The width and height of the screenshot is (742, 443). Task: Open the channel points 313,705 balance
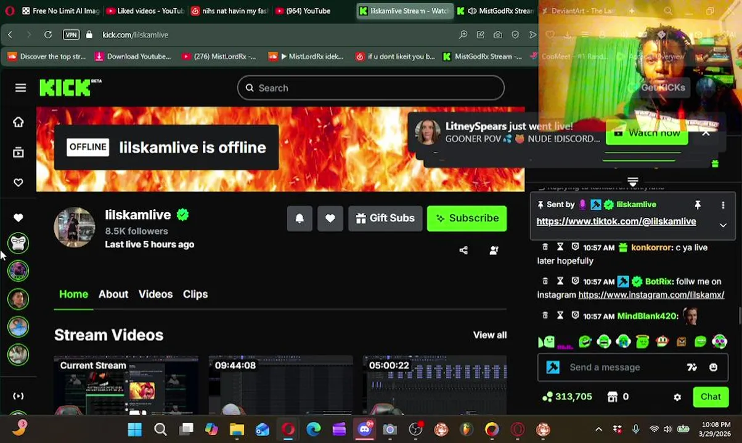coord(567,397)
